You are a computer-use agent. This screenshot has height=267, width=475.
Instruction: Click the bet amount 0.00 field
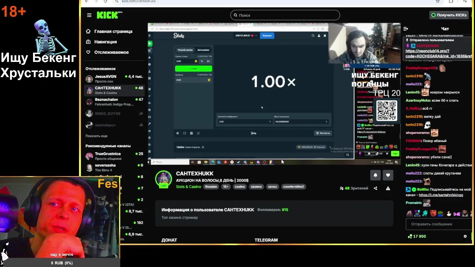tap(187, 61)
